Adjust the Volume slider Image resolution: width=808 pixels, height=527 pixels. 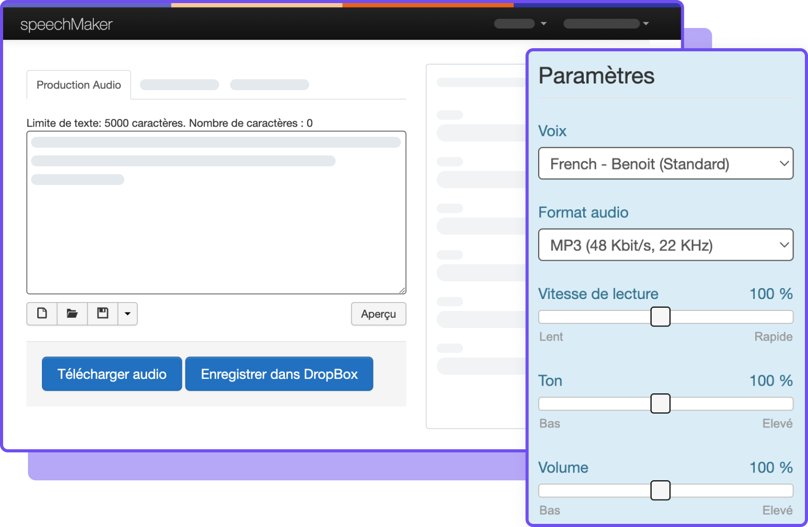pyautogui.click(x=660, y=490)
